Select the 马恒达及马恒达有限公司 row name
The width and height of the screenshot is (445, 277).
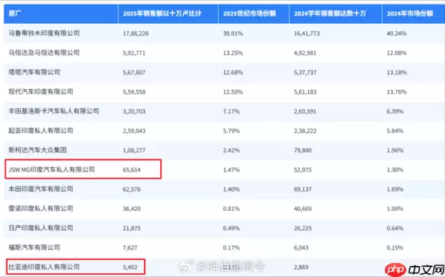click(44, 53)
